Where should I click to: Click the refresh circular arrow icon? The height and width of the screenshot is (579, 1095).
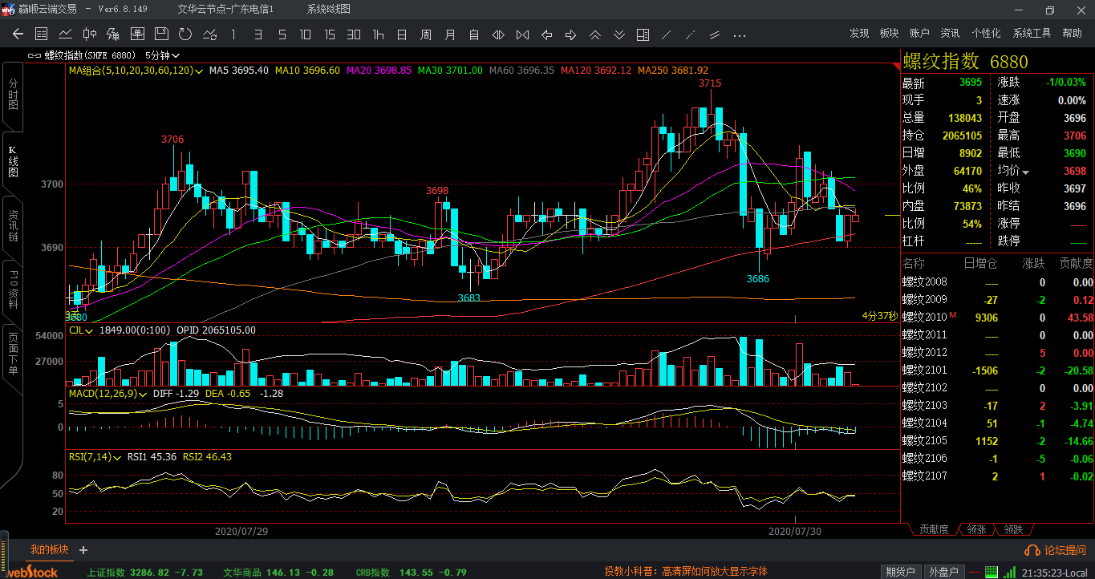185,34
